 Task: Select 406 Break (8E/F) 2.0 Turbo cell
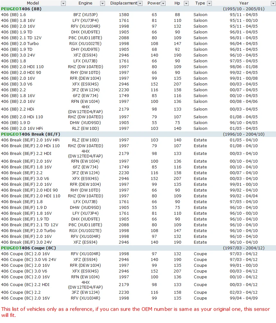[28, 230]
